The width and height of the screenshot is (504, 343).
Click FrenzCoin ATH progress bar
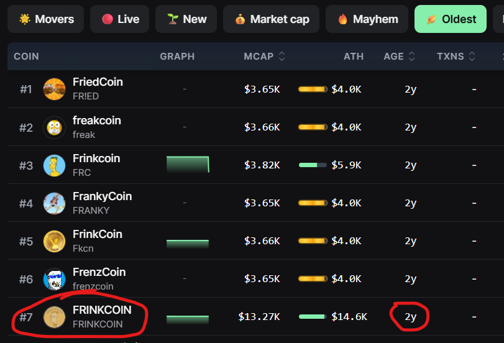coord(313,279)
